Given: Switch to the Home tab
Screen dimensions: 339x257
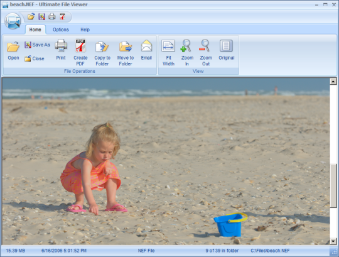Looking at the screenshot, I should [x=35, y=30].
